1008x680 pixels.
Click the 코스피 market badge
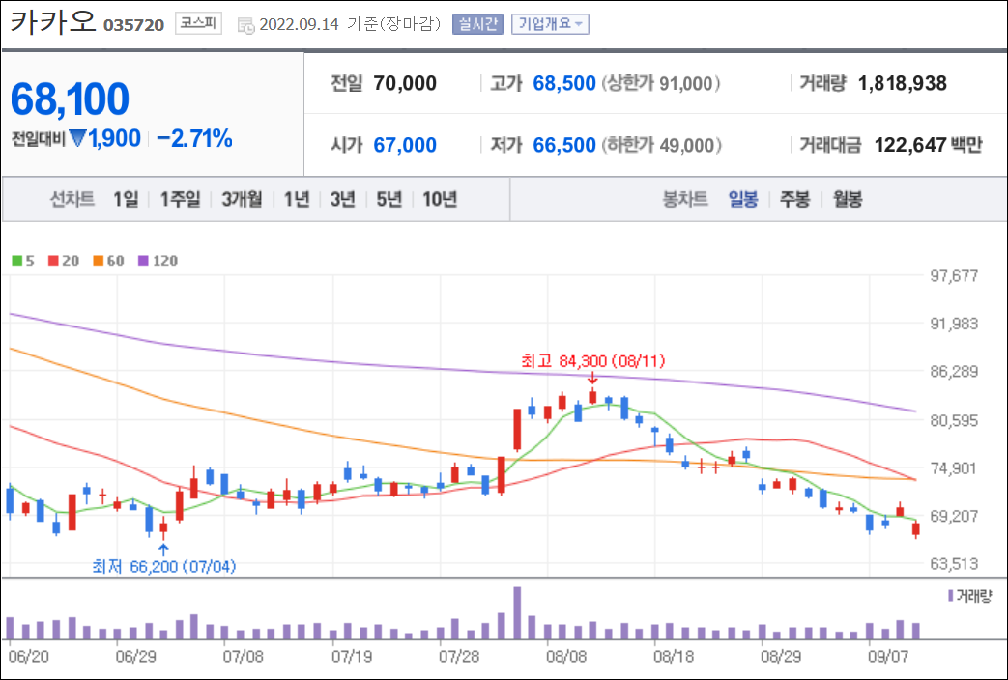199,24
